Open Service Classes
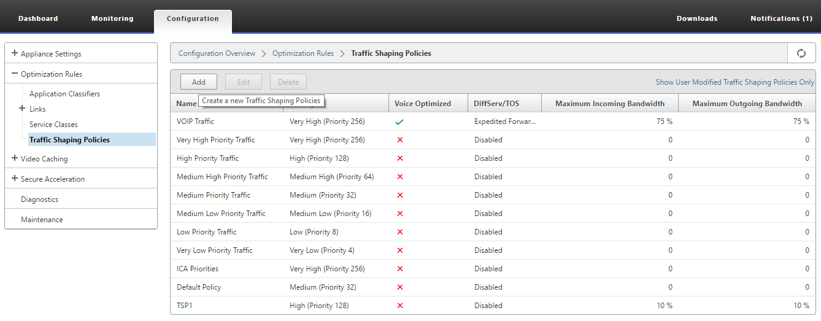Viewport: 821px width, 321px height. pyautogui.click(x=53, y=124)
